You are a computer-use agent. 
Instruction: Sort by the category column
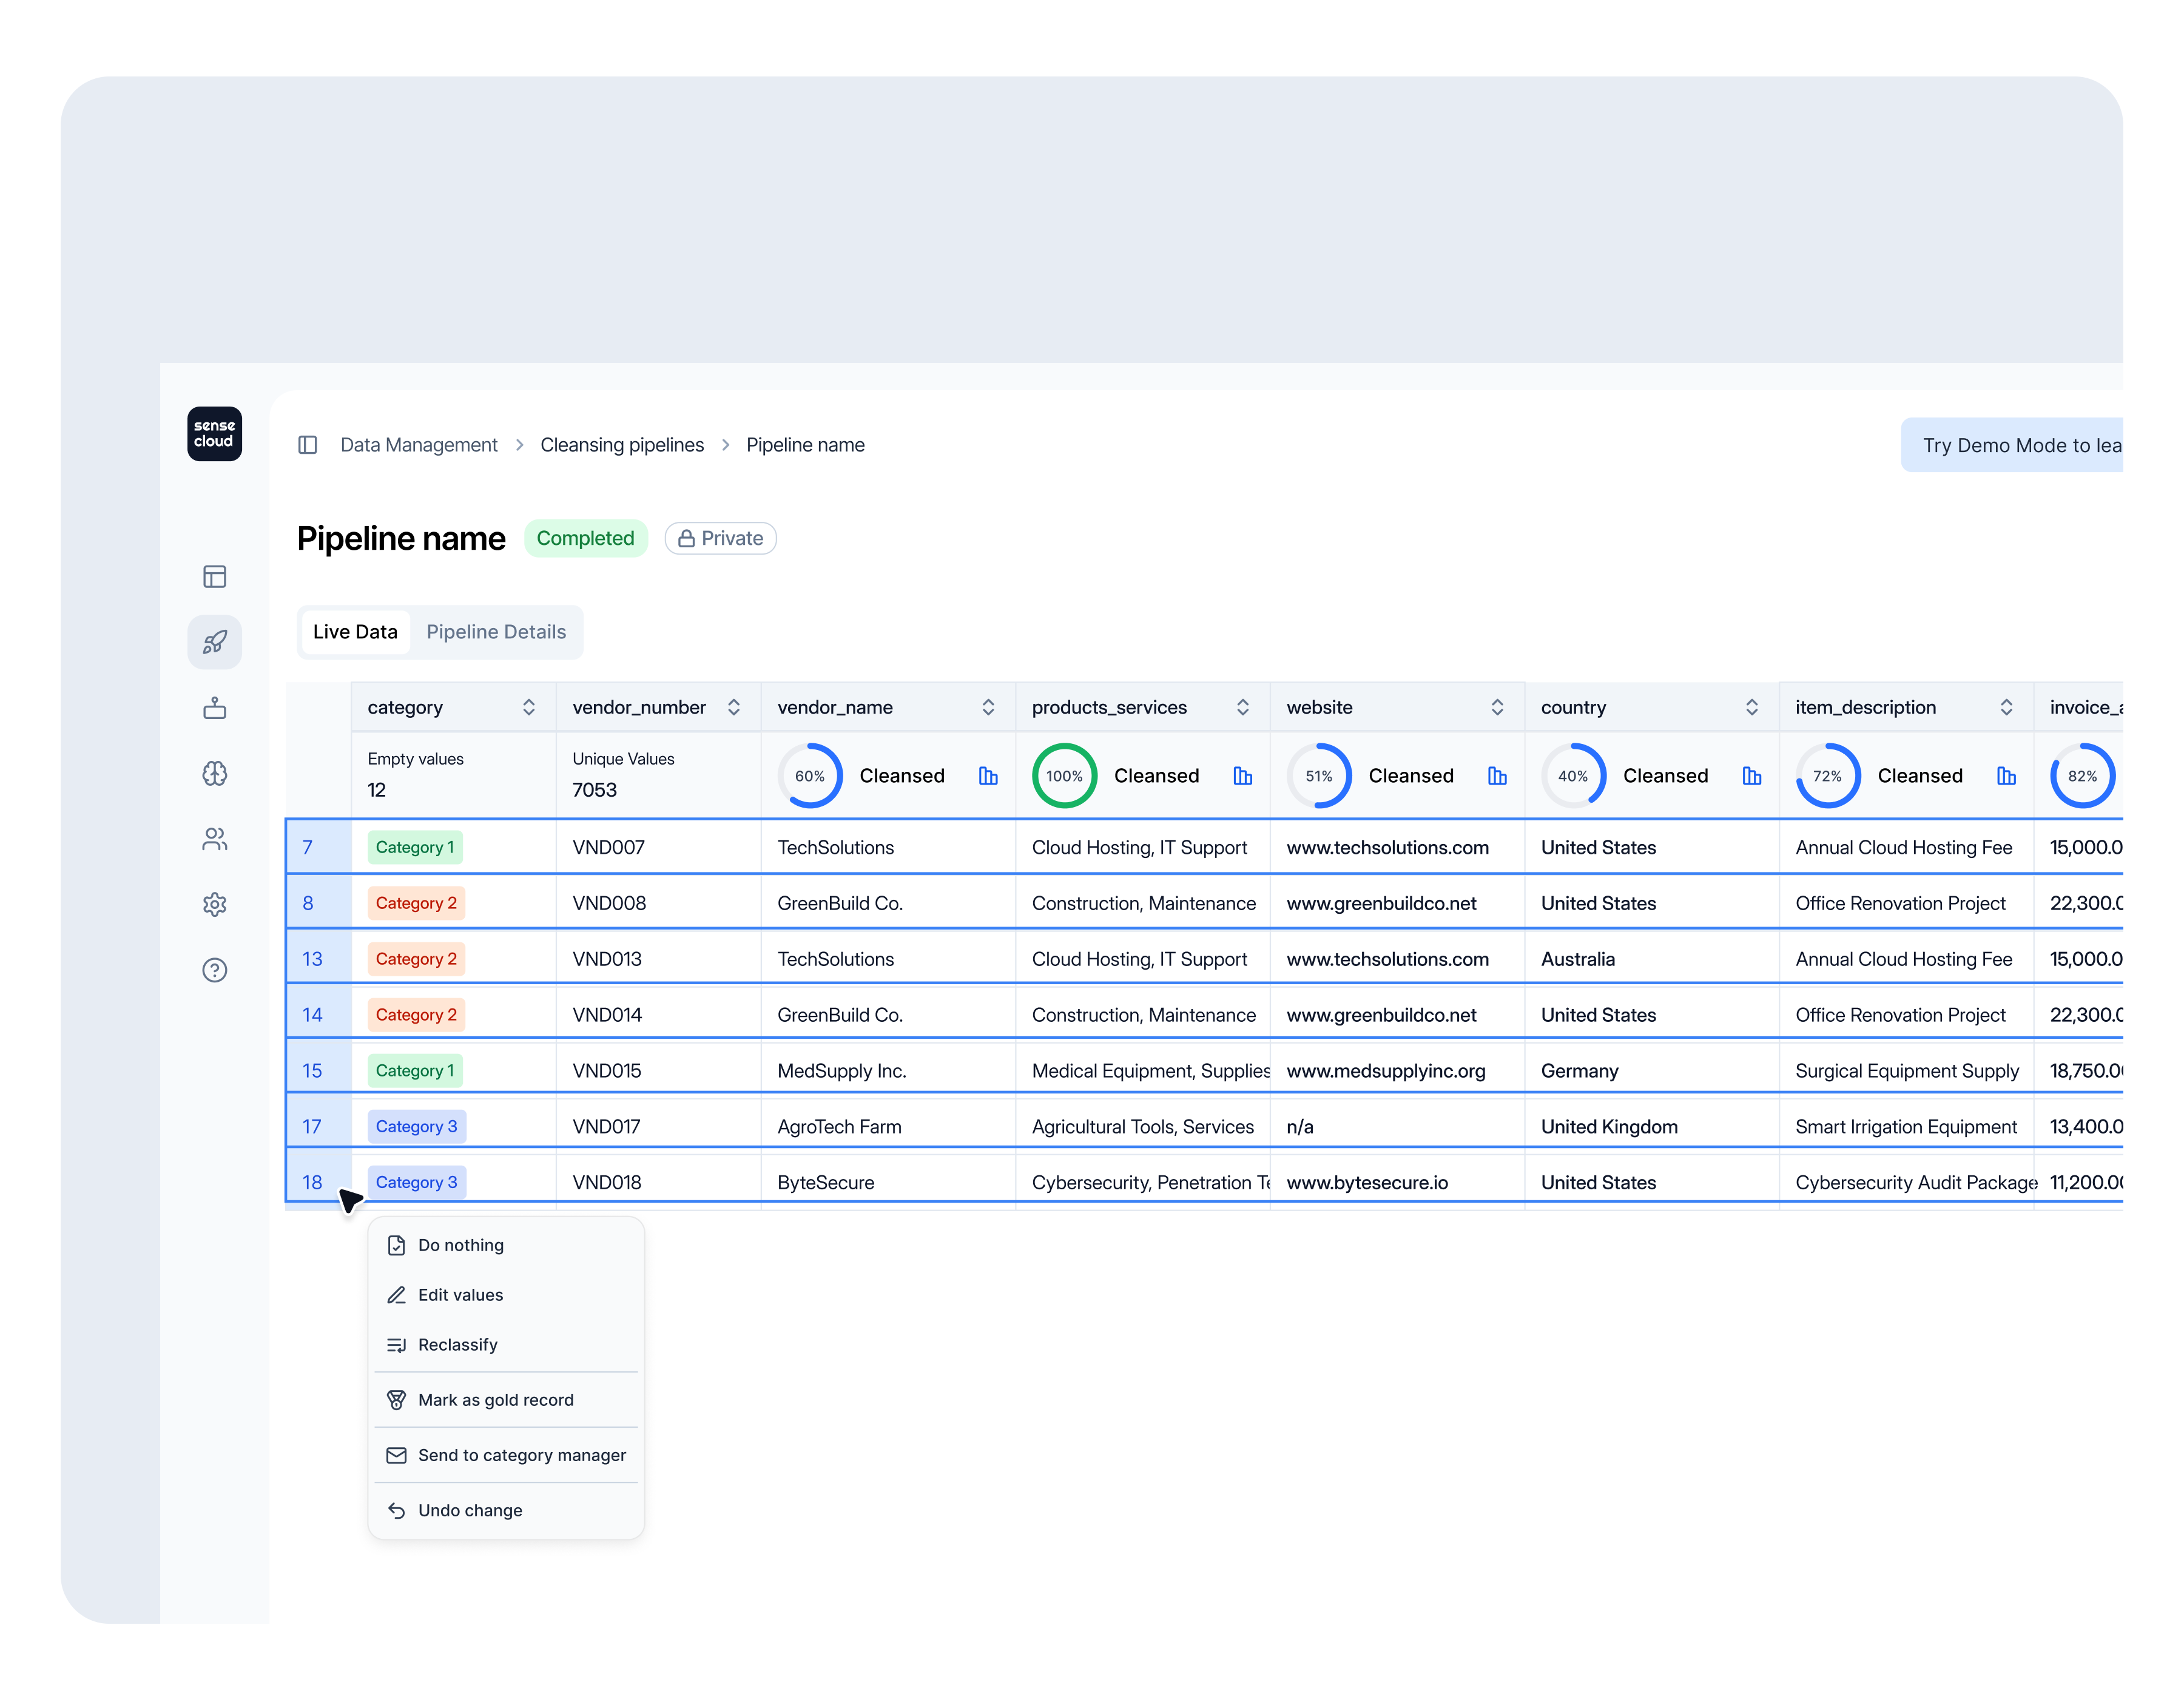coord(528,707)
